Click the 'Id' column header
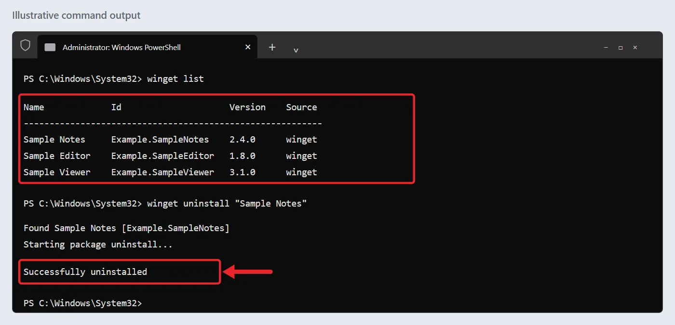The width and height of the screenshot is (675, 325). coord(116,107)
